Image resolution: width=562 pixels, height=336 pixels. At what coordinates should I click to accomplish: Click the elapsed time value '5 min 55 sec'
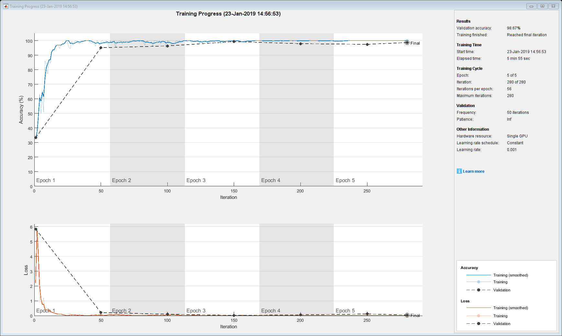click(518, 59)
